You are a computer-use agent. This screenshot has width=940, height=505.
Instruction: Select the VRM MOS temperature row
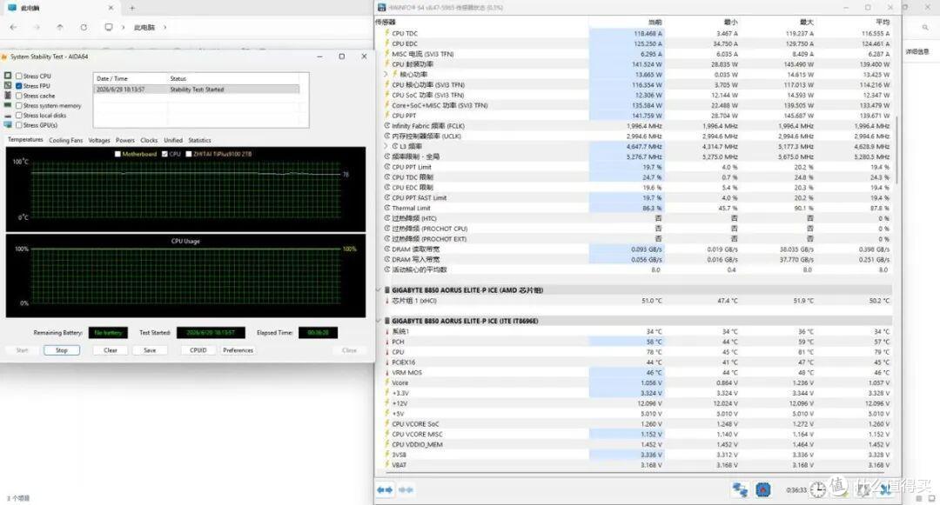636,372
